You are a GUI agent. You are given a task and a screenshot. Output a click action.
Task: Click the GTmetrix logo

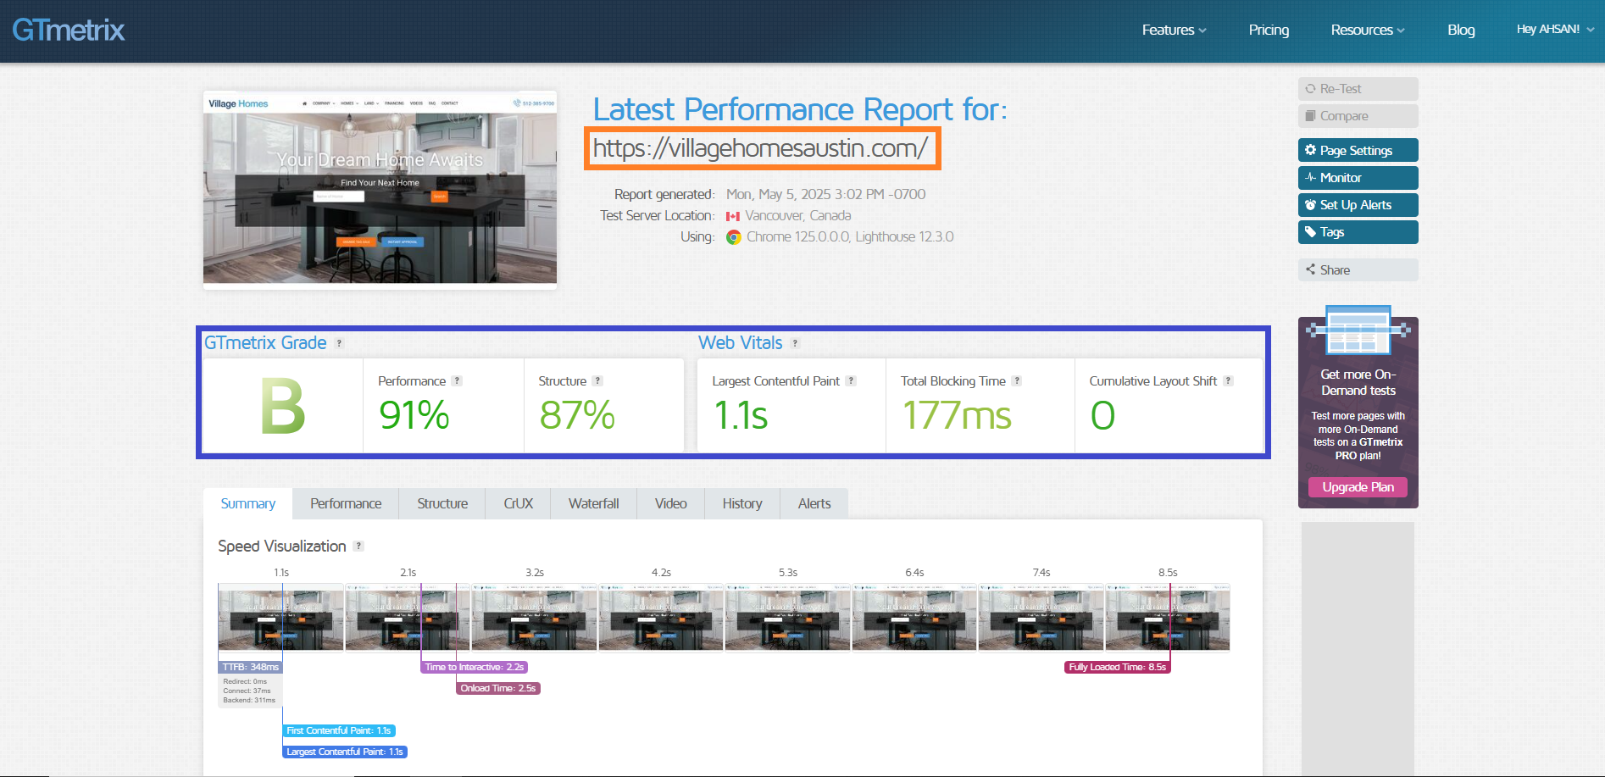point(69,30)
